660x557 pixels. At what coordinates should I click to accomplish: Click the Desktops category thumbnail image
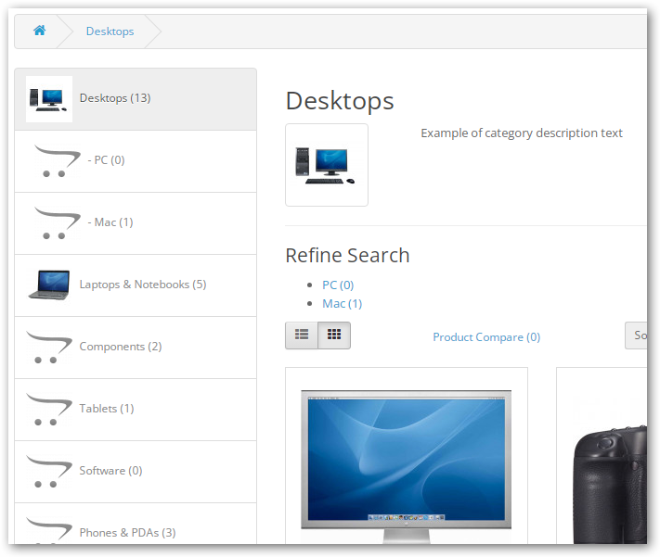click(x=327, y=165)
